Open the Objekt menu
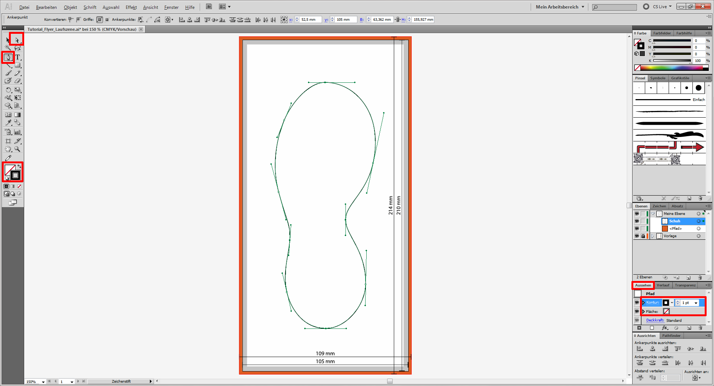 (x=70, y=7)
